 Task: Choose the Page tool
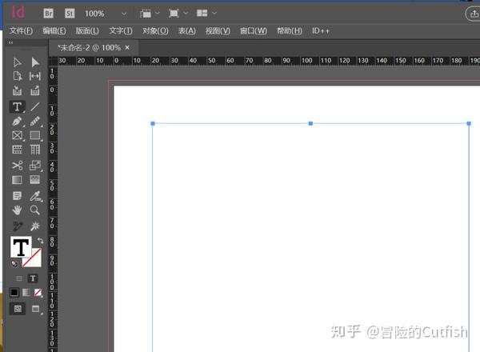pyautogui.click(x=17, y=76)
